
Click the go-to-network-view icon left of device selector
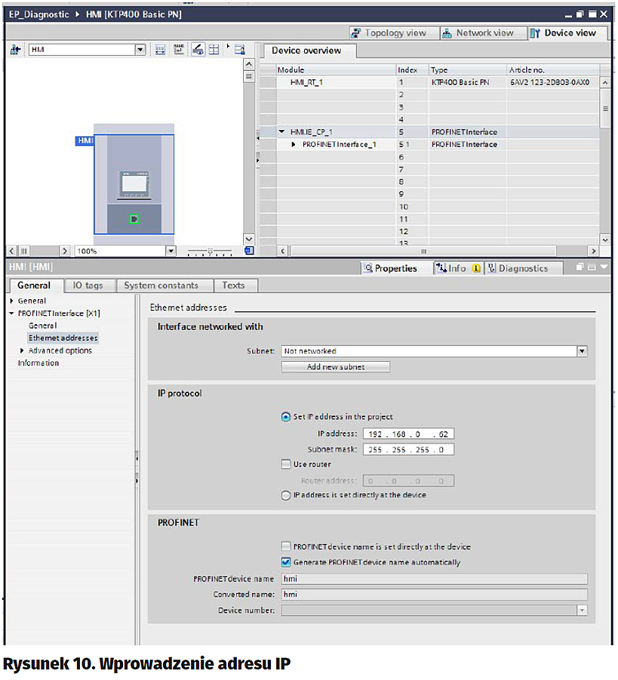tap(15, 50)
